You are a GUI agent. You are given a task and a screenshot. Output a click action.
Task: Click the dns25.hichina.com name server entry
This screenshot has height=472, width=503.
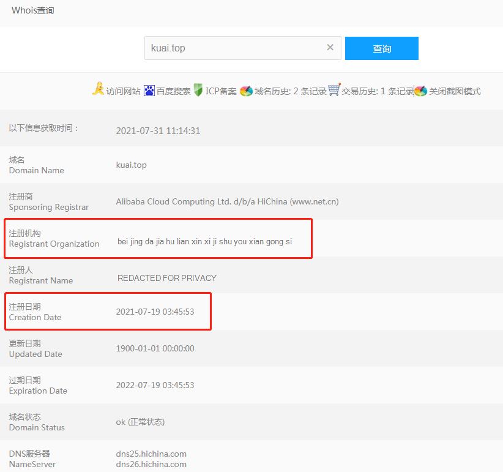click(x=151, y=454)
